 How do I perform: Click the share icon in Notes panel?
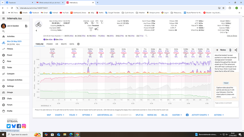click(236, 50)
